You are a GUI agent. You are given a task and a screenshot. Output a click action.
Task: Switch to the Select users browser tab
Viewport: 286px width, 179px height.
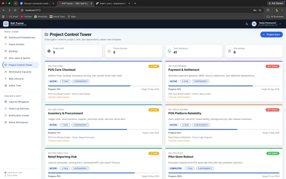pyautogui.click(x=113, y=3)
